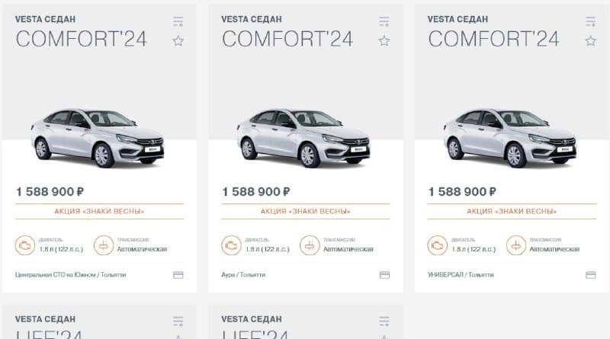Click credit card icon on УНИВЕРСАЛ card

coord(590,275)
